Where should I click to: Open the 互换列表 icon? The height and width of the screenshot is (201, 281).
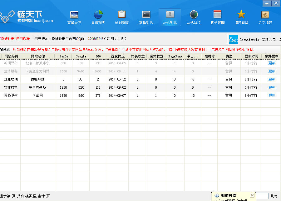[x=146, y=17]
